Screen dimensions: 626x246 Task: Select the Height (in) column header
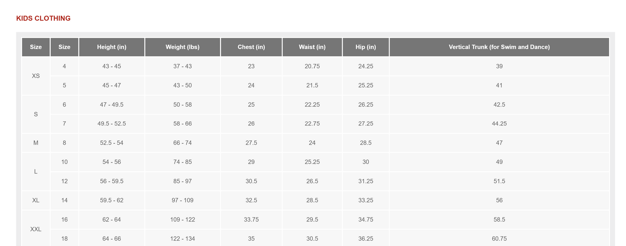(111, 47)
